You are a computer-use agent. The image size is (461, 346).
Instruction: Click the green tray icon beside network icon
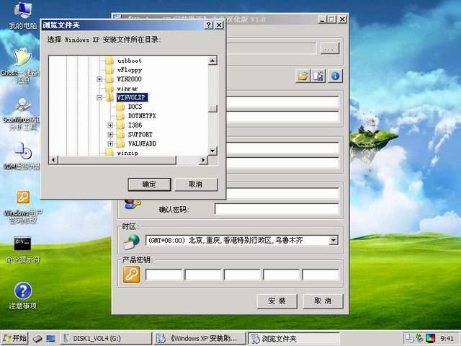pyautogui.click(x=420, y=338)
